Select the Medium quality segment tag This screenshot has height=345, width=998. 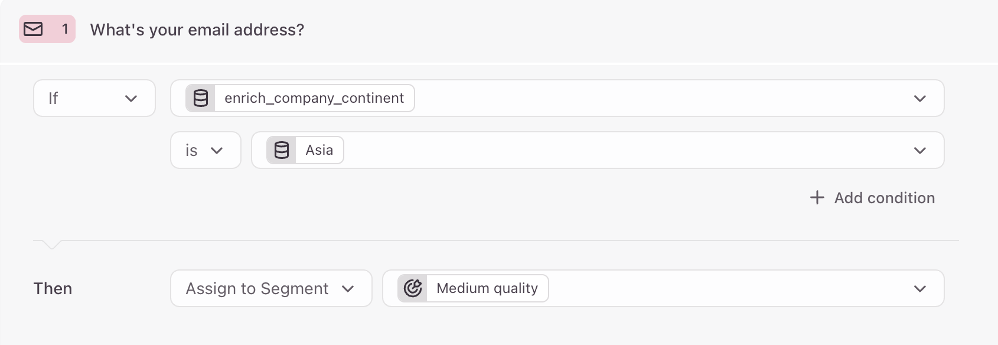[x=473, y=288]
